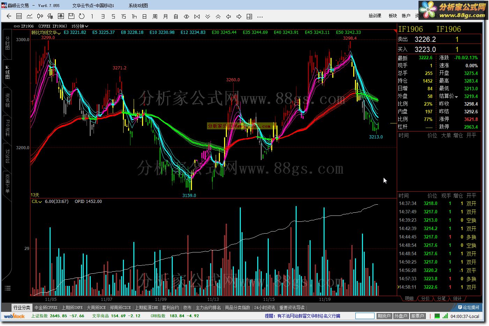Viewport: 489px width, 326px height.
Task: Open the 页面下单 side tab
Action: tap(7, 183)
